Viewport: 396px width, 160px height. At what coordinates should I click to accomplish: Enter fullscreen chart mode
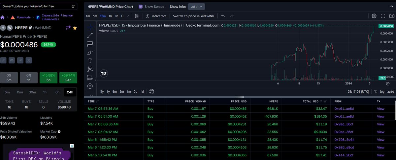383,16
